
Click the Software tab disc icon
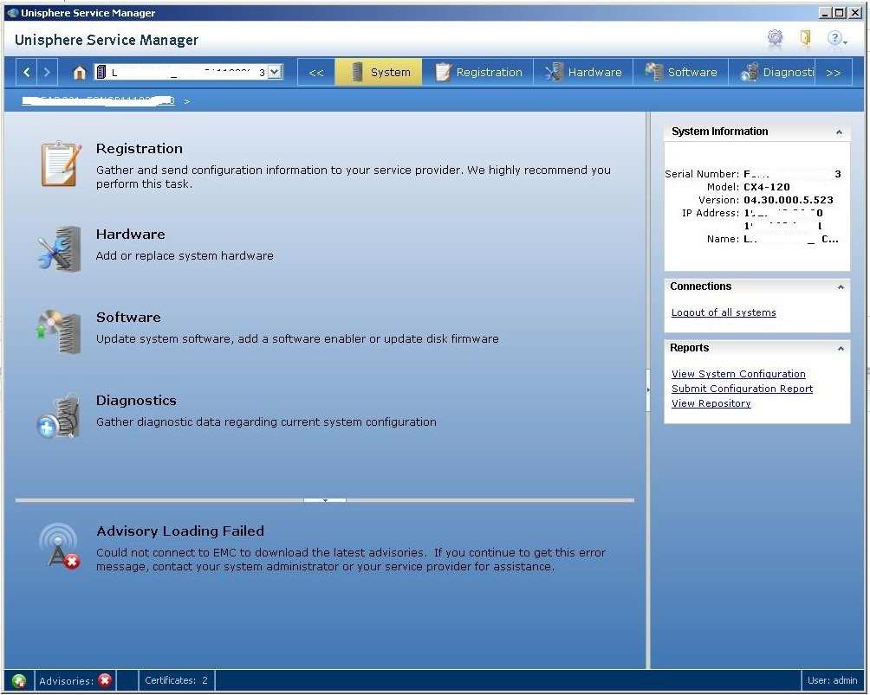[x=654, y=72]
